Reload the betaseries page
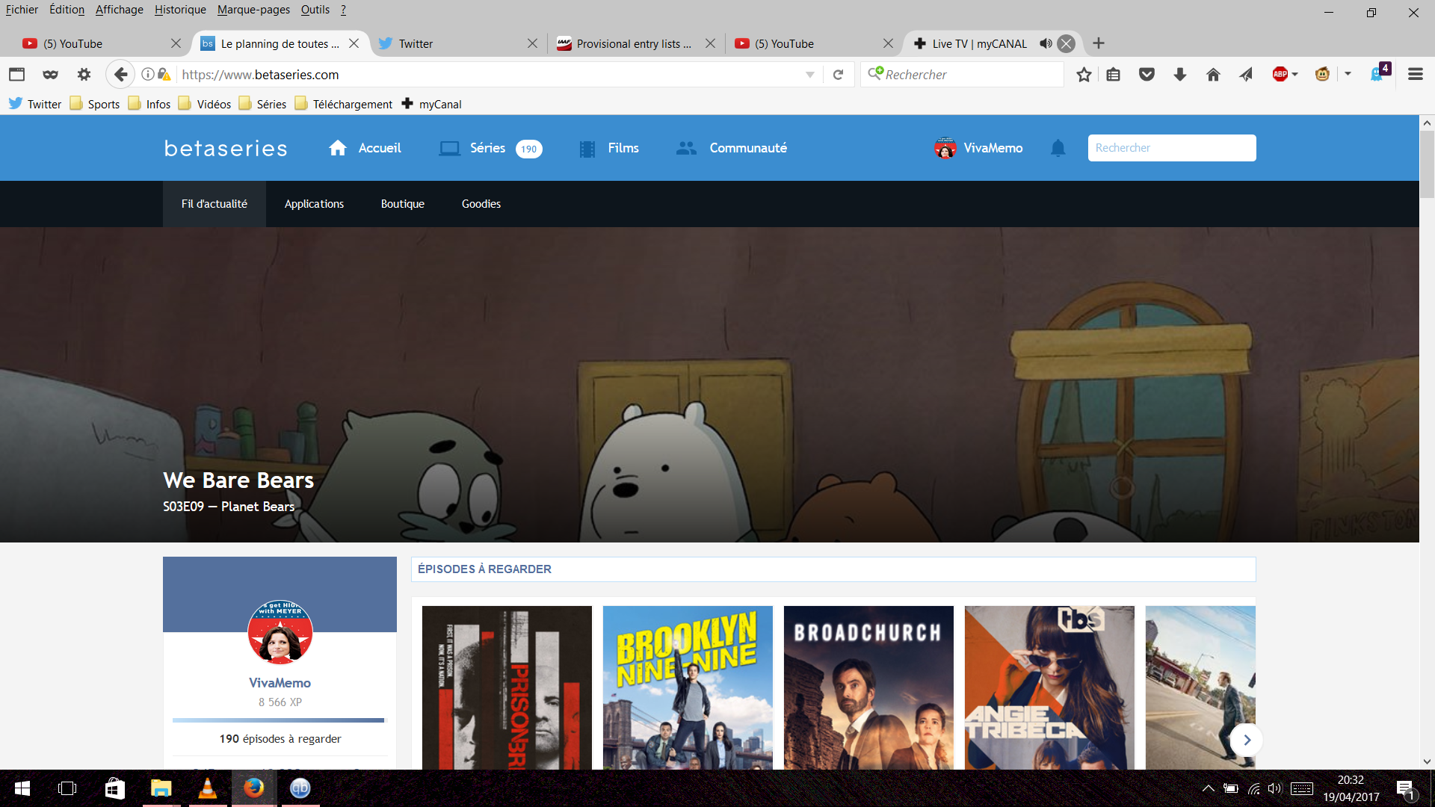1435x807 pixels. pos(838,74)
